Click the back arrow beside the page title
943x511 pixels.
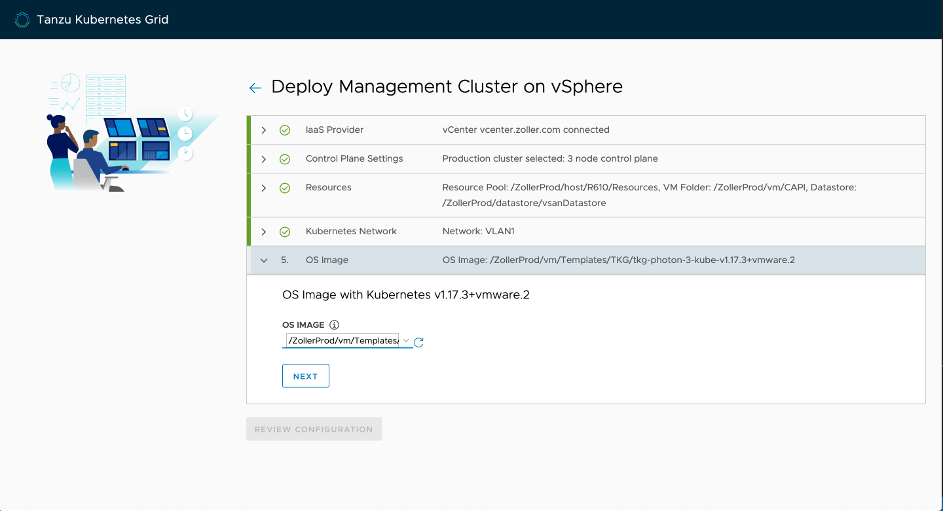point(255,88)
